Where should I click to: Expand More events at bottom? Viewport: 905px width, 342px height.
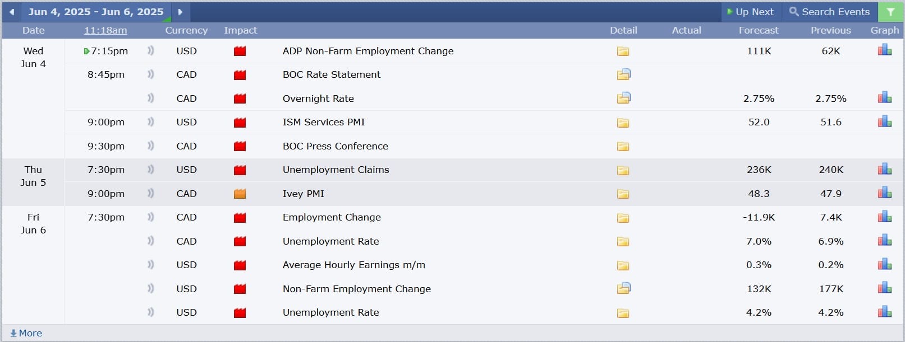[26, 333]
